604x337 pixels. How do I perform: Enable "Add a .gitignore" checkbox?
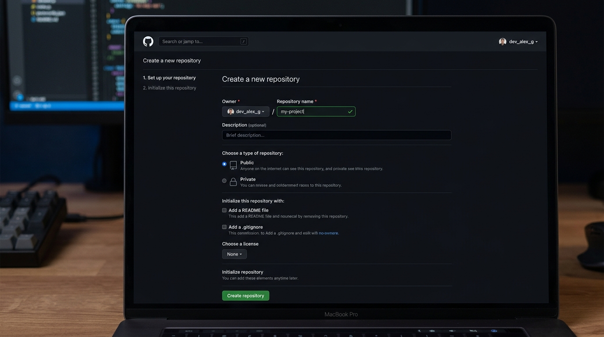point(224,227)
